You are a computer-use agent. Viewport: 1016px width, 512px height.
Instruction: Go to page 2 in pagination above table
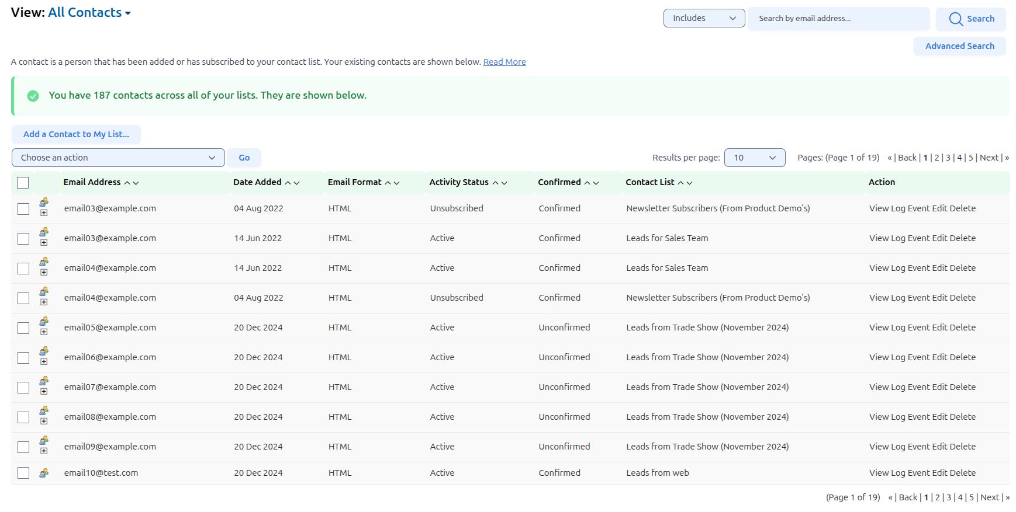coord(937,158)
